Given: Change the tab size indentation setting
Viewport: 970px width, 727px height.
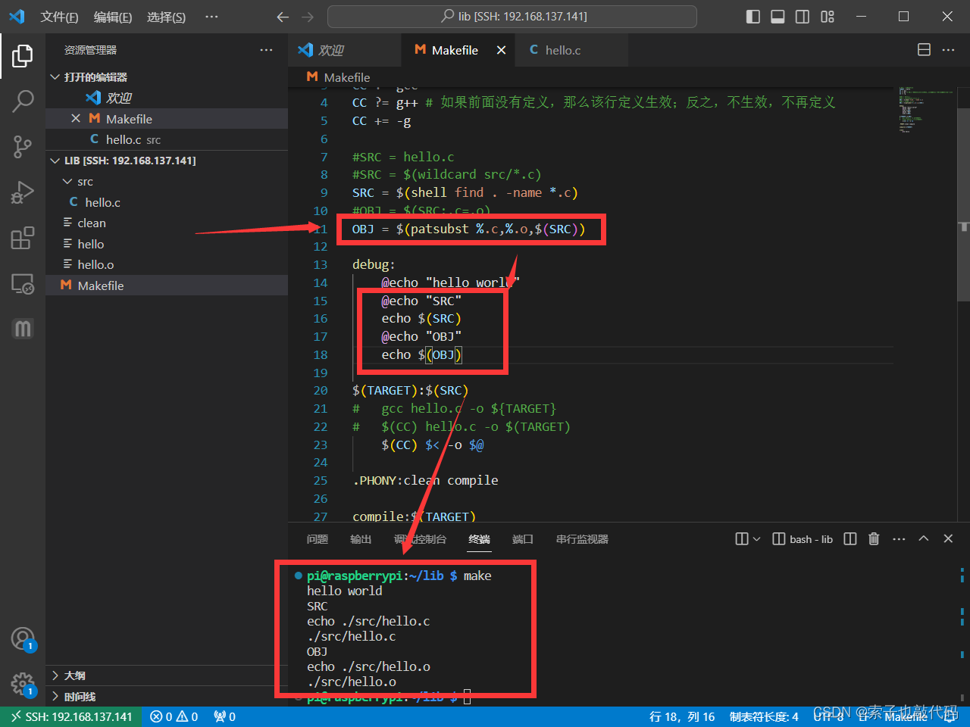Looking at the screenshot, I should [764, 716].
